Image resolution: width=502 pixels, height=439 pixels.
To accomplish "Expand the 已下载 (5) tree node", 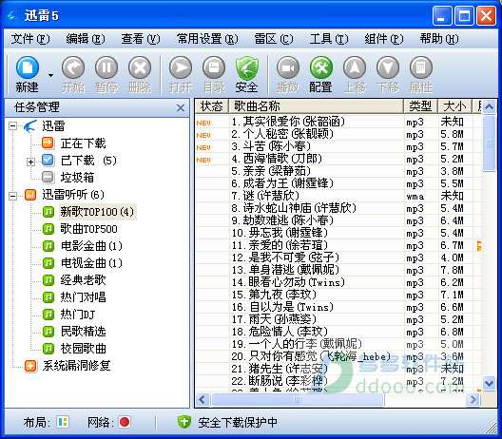I will [x=30, y=162].
